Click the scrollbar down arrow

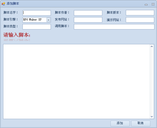coord(152,117)
